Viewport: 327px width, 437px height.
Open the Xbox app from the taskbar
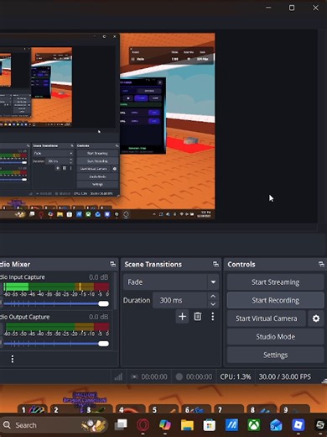[254, 425]
